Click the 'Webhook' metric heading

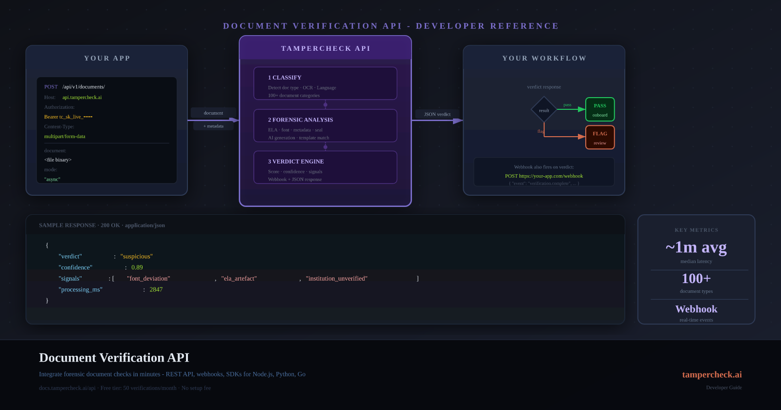coord(696,309)
